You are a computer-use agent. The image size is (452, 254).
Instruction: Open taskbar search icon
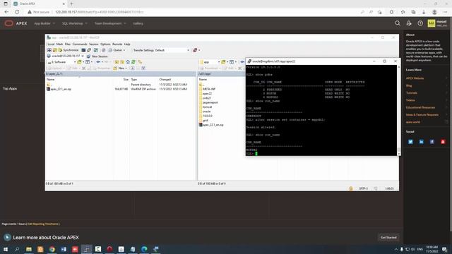(17, 249)
